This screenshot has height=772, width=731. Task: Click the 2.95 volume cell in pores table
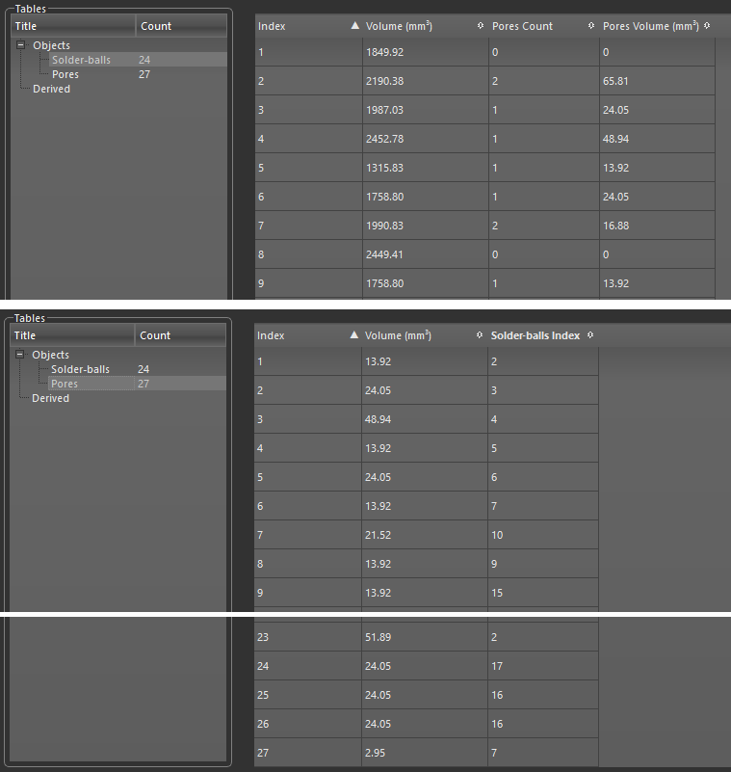[x=425, y=753]
